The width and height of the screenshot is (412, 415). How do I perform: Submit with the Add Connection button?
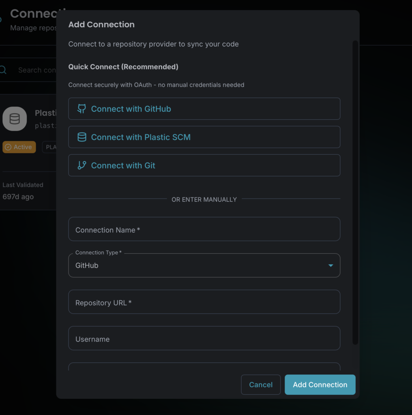click(x=320, y=385)
